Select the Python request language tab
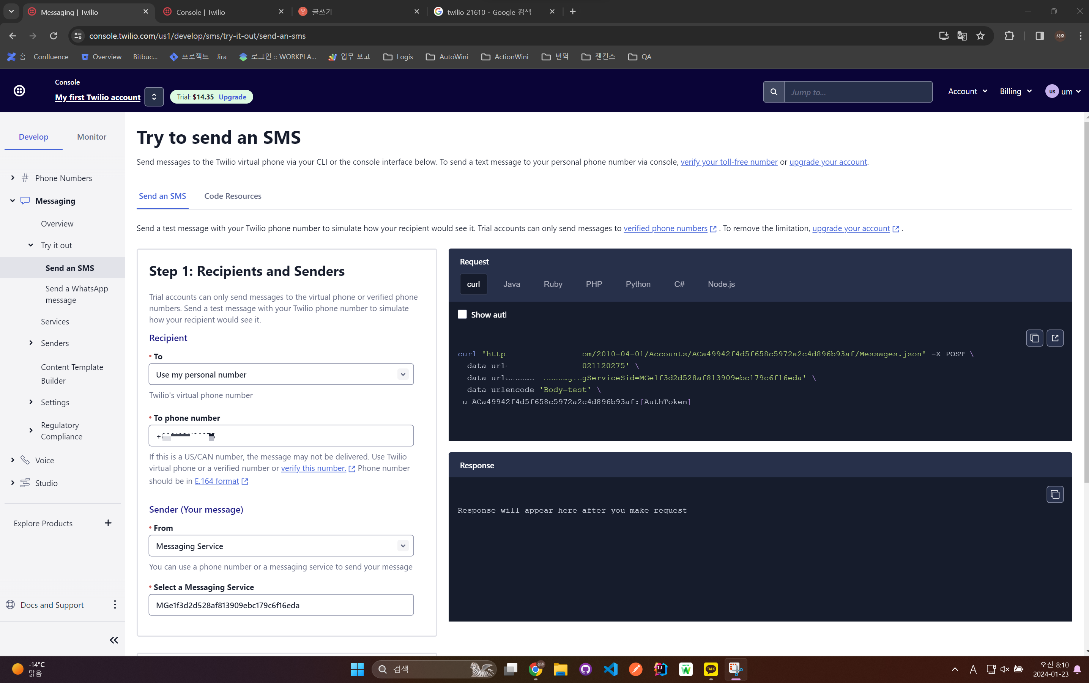1089x683 pixels. (x=638, y=284)
